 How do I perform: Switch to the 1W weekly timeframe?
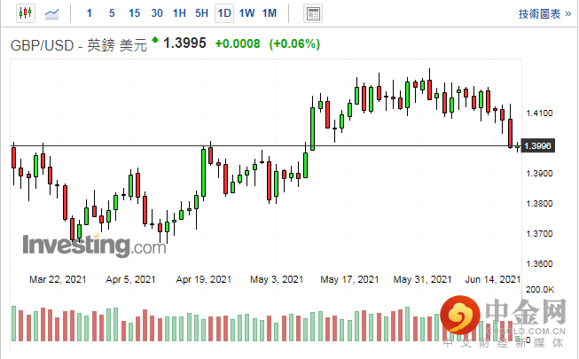click(247, 13)
